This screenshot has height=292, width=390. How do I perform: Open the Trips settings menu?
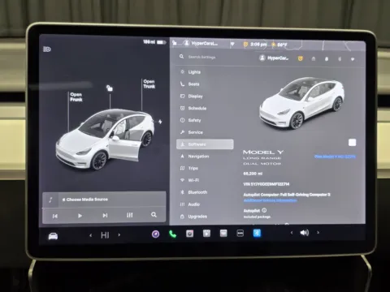click(205, 168)
